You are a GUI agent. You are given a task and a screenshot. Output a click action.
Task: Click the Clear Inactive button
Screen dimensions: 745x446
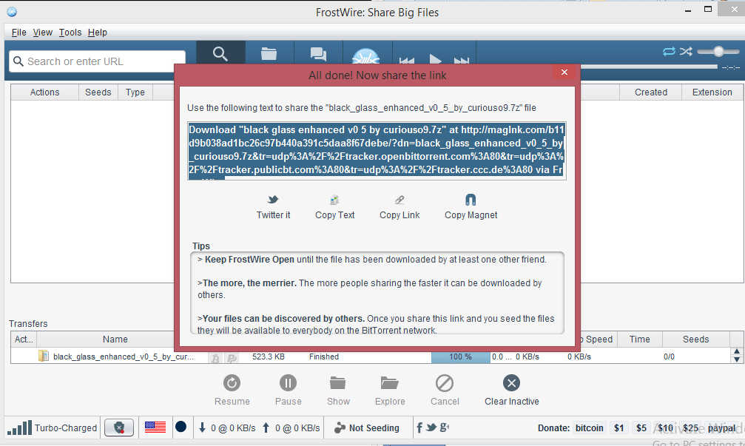pyautogui.click(x=512, y=391)
